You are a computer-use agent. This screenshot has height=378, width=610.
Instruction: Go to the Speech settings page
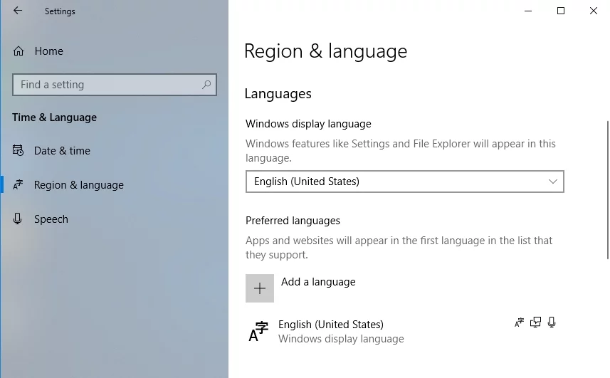pos(51,219)
